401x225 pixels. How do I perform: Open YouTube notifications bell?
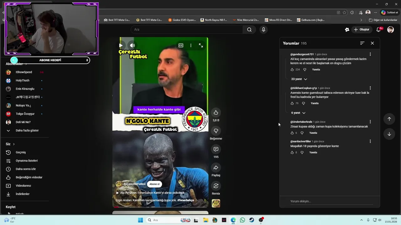pyautogui.click(x=379, y=29)
